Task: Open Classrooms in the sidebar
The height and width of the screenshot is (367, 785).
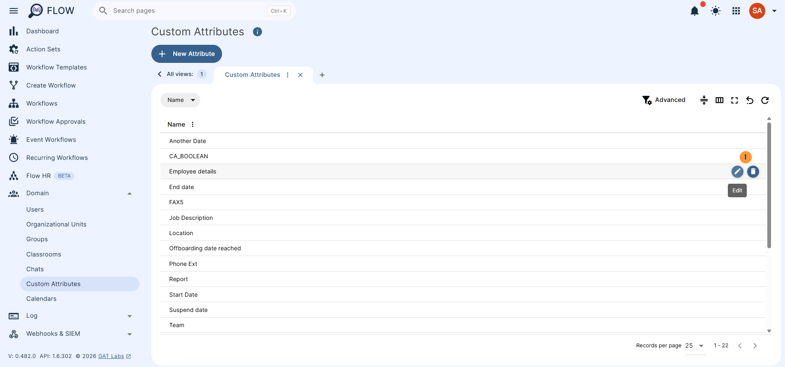Action: pyautogui.click(x=44, y=254)
